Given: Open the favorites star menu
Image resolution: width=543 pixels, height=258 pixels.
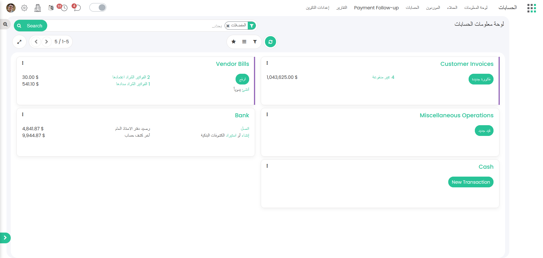Looking at the screenshot, I should (234, 42).
